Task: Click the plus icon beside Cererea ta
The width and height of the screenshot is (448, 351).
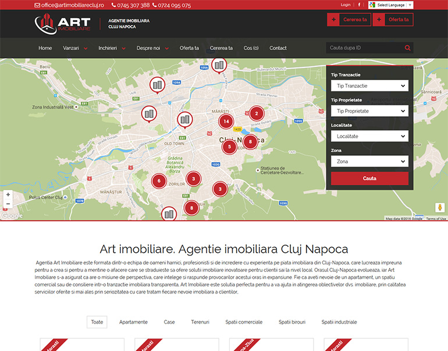Action: tap(333, 20)
